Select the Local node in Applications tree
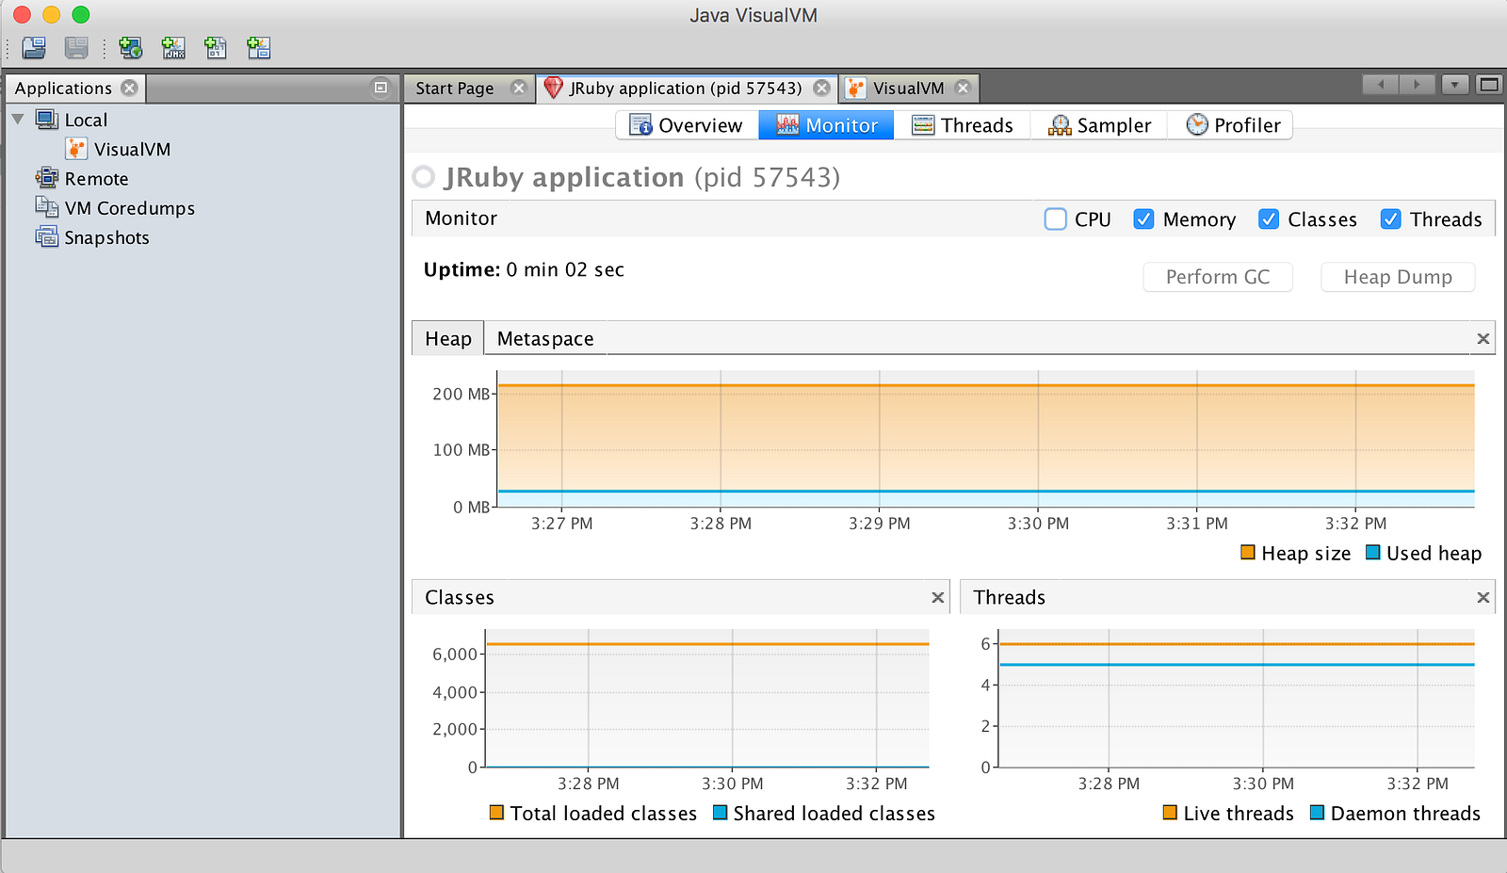The width and height of the screenshot is (1507, 873). (86, 120)
